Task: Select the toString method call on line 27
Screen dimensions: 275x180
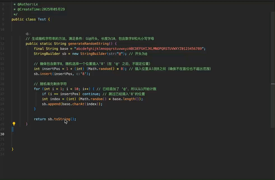Action: 63,119
